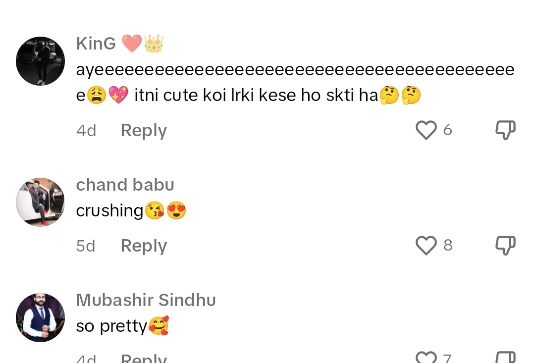Open chand babu's profile picture
This screenshot has height=363, width=535.
tap(41, 202)
